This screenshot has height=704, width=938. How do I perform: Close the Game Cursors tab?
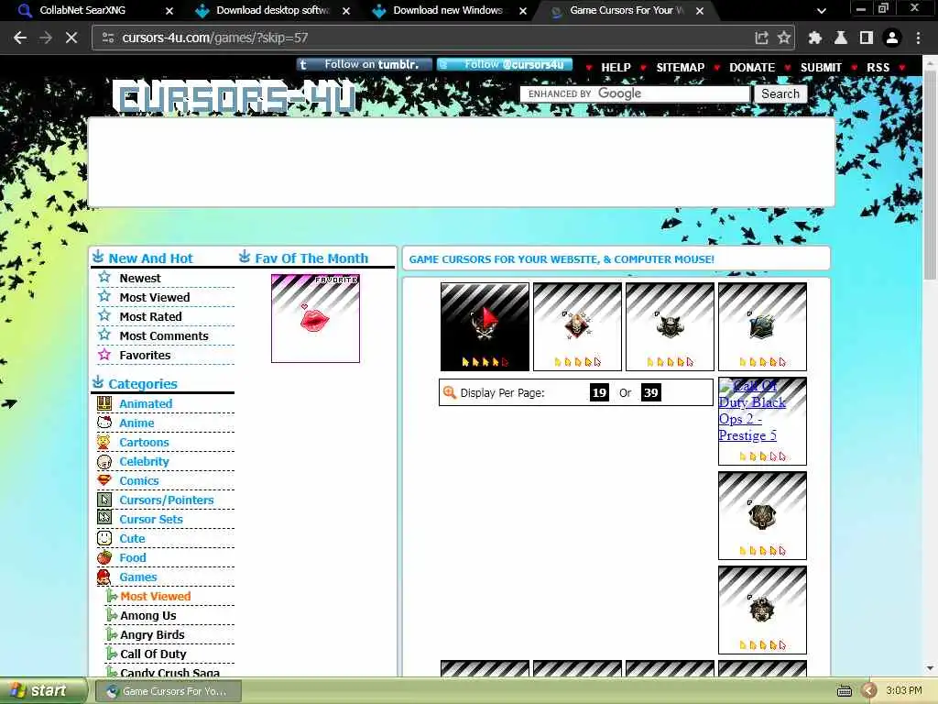pyautogui.click(x=699, y=11)
